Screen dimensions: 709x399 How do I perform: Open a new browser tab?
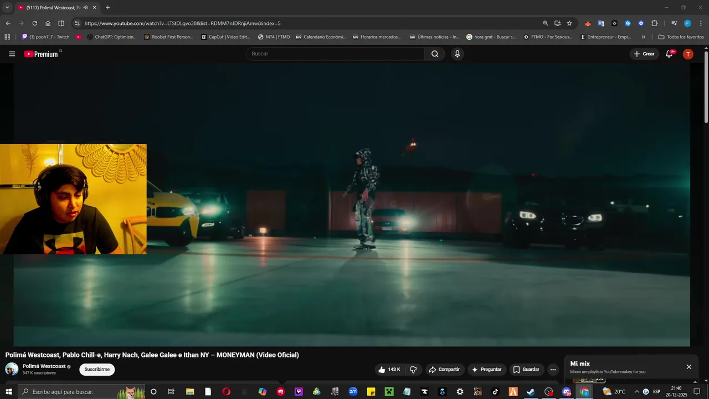(x=107, y=8)
